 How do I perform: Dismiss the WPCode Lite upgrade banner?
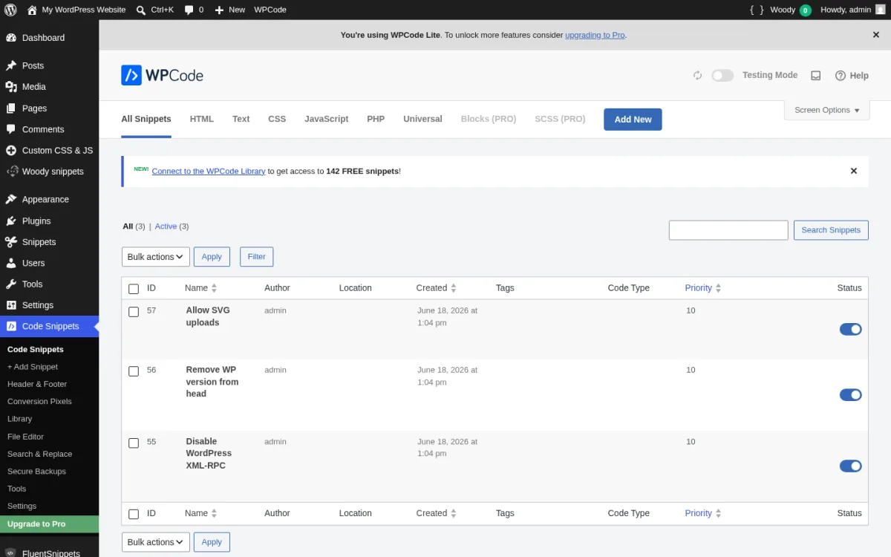point(876,35)
